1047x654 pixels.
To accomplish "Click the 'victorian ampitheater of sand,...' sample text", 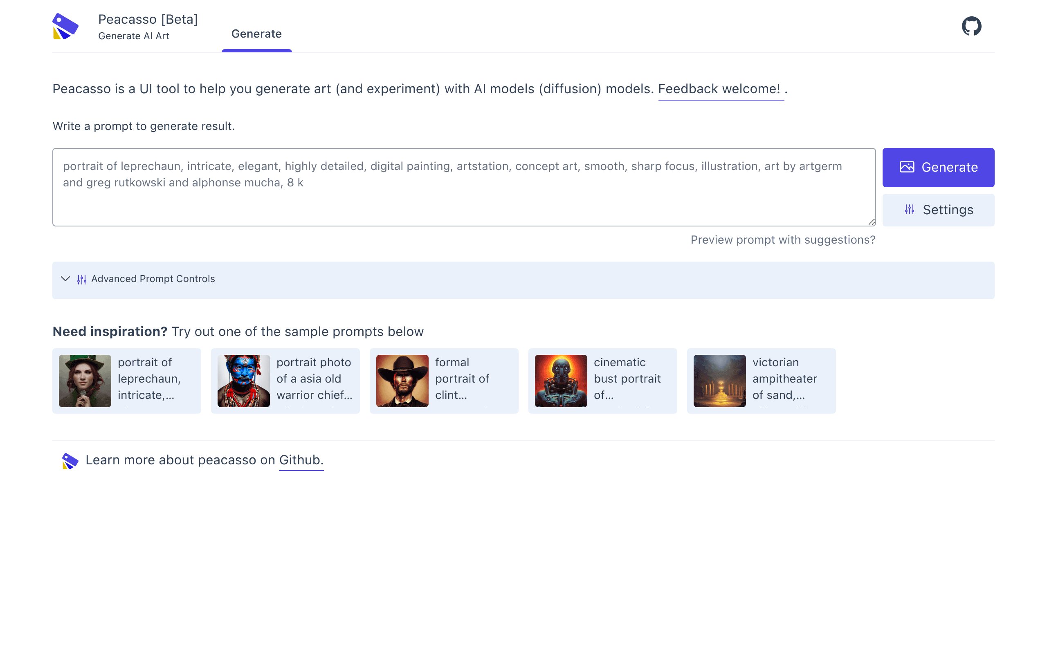I will [x=785, y=379].
